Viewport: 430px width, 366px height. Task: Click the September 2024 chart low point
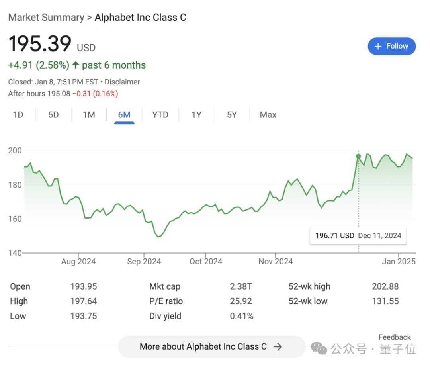158,237
